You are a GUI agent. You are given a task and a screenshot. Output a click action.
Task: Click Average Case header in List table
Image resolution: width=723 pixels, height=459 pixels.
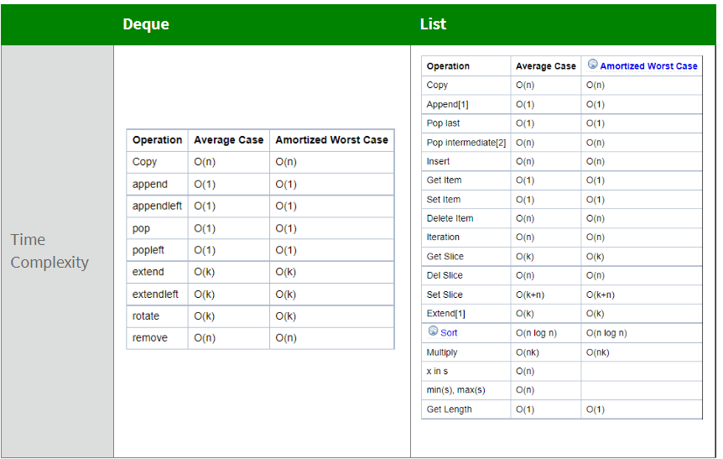pyautogui.click(x=545, y=66)
